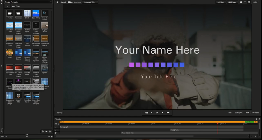Switch library to list view icon
The width and height of the screenshot is (262, 140).
(x=50, y=131)
